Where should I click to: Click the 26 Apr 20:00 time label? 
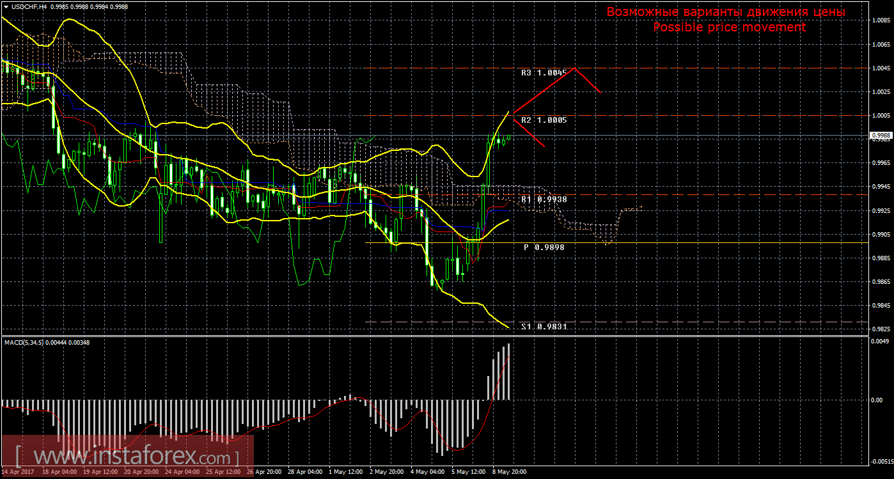pyautogui.click(x=265, y=473)
